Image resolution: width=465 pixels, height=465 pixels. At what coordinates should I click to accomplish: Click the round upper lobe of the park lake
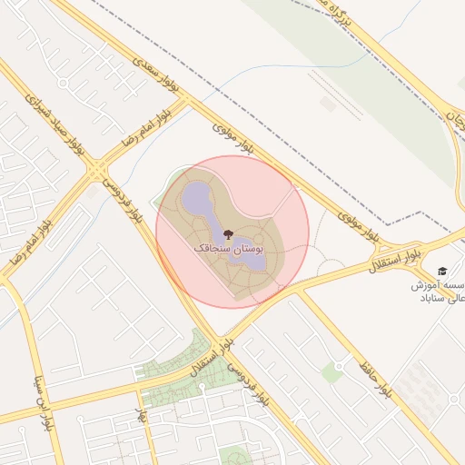click(195, 197)
